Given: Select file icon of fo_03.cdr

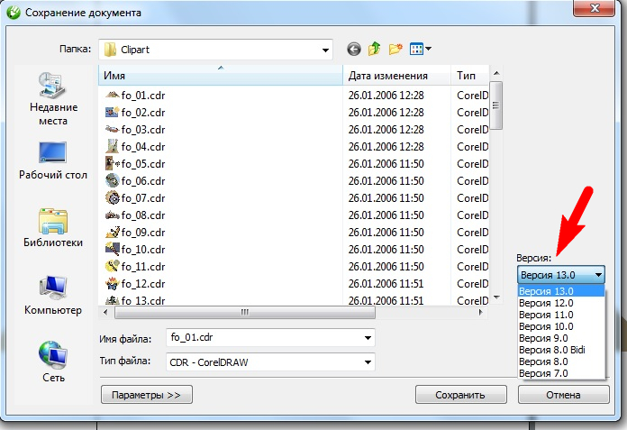Looking at the screenshot, I should point(113,129).
